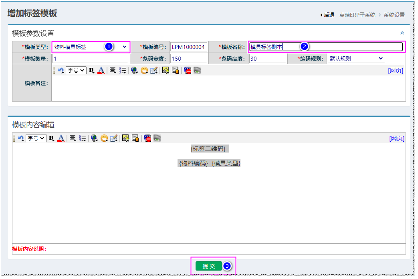
Task: Click undo icon in the 模板备注 toolbar
Action: point(61,70)
